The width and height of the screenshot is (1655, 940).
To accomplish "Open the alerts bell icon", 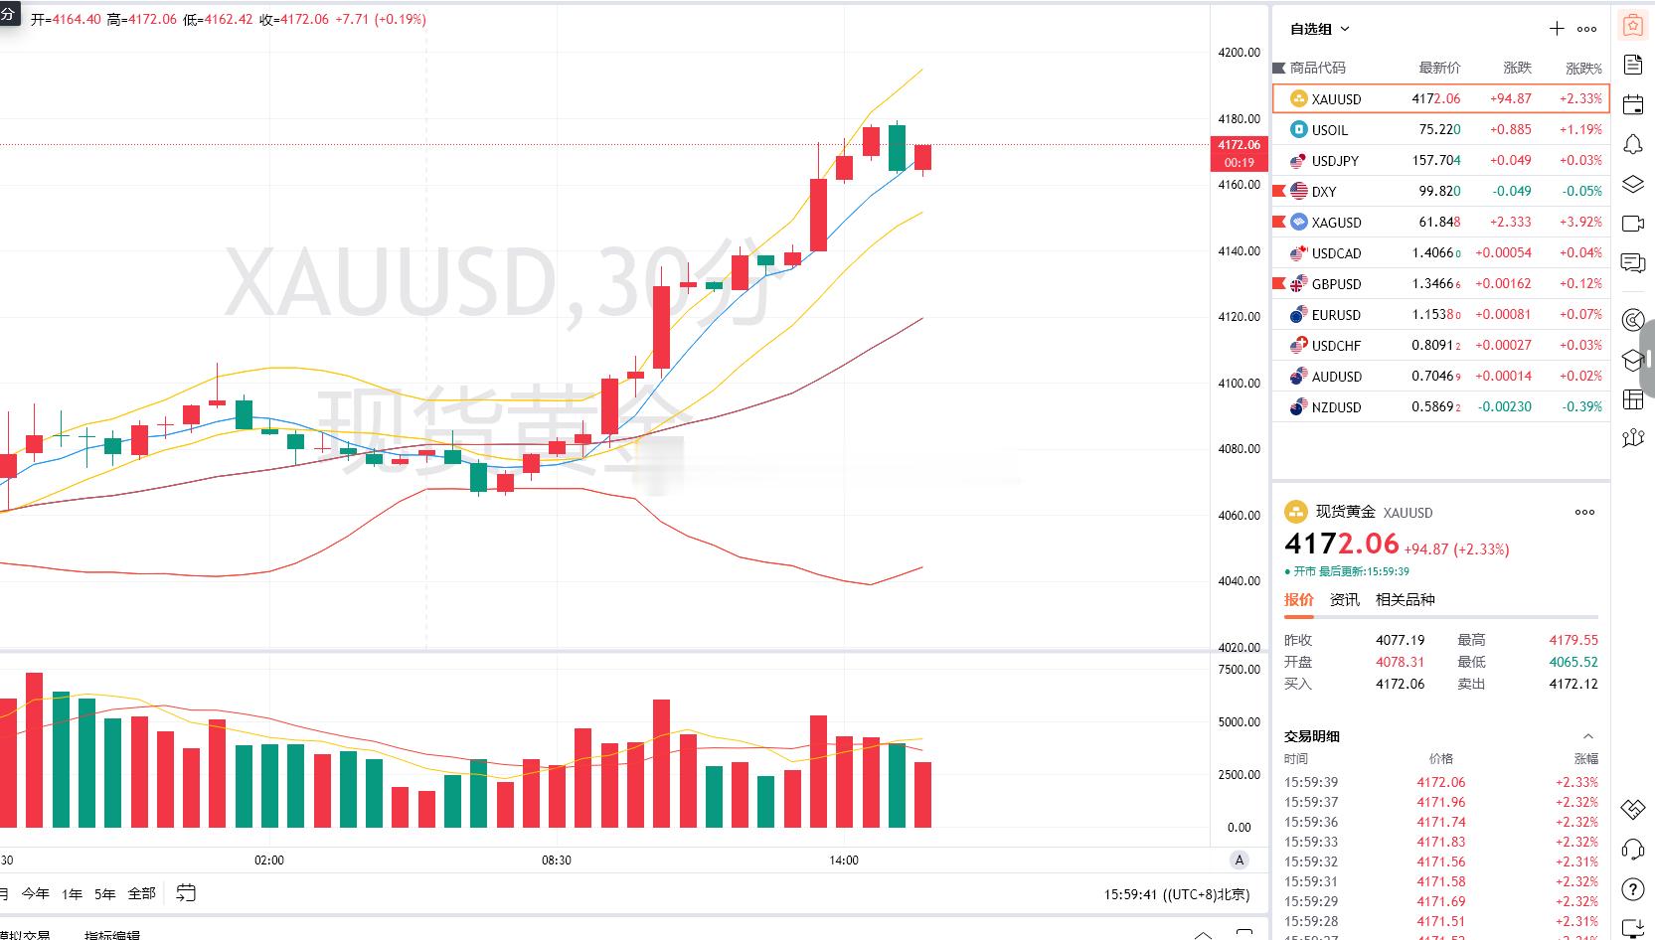I will 1633,145.
